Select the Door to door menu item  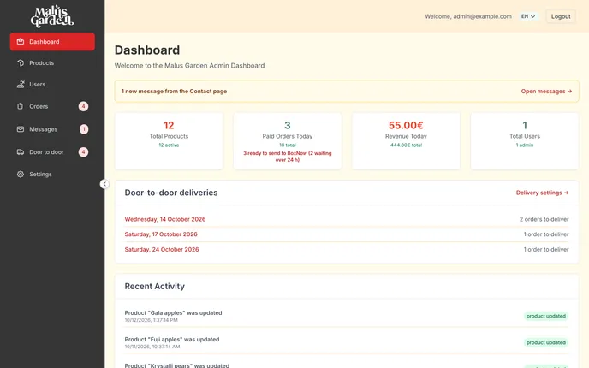coord(52,152)
